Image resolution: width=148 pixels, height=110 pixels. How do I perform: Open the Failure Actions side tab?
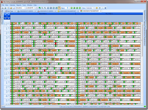coord(144,32)
